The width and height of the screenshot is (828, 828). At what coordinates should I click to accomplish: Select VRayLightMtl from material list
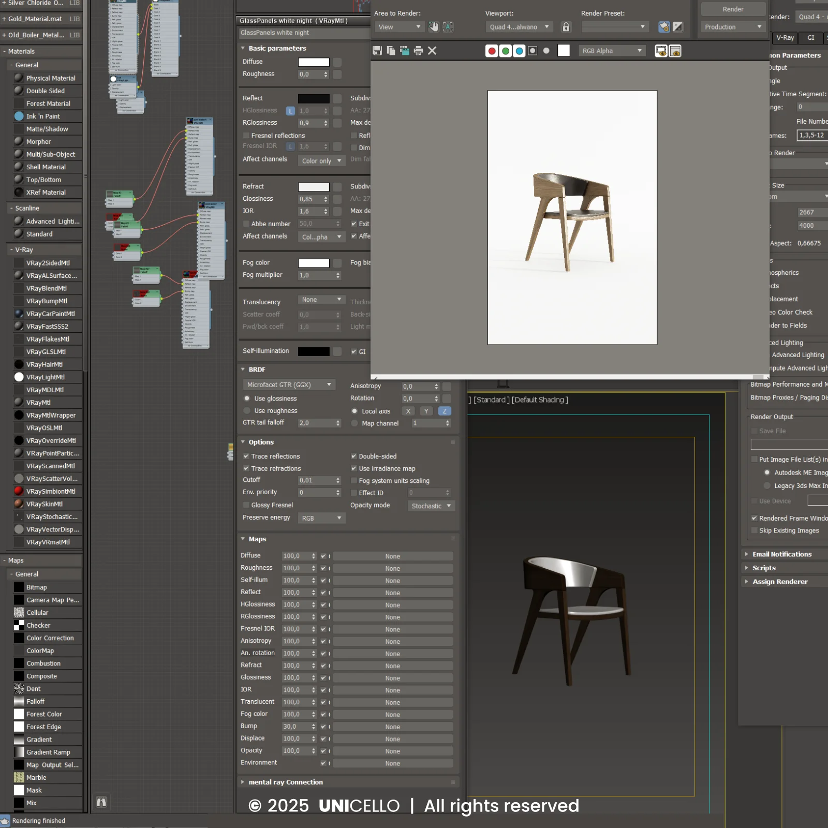(46, 377)
